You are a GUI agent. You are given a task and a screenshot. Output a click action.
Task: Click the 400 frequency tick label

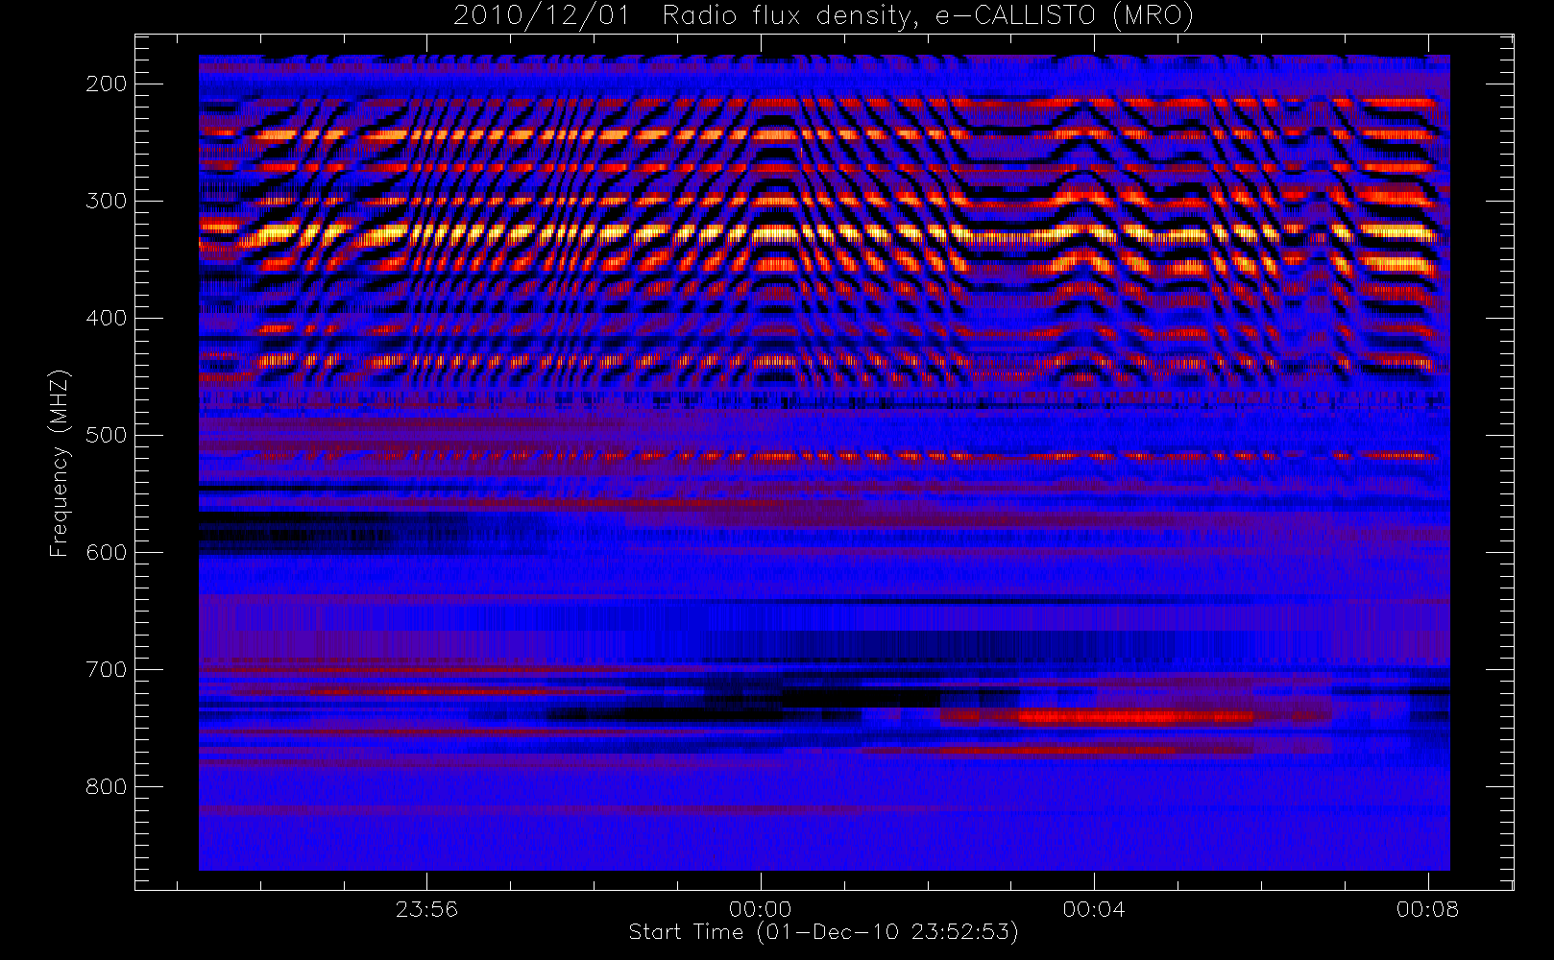click(x=106, y=318)
